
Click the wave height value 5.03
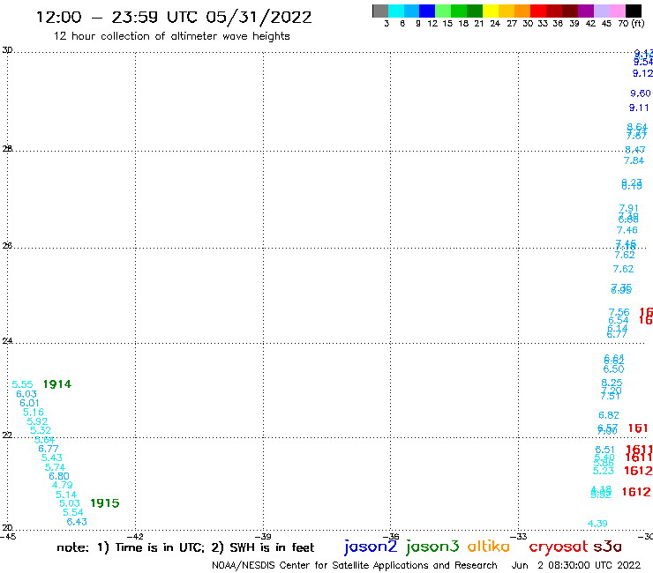[x=69, y=503]
